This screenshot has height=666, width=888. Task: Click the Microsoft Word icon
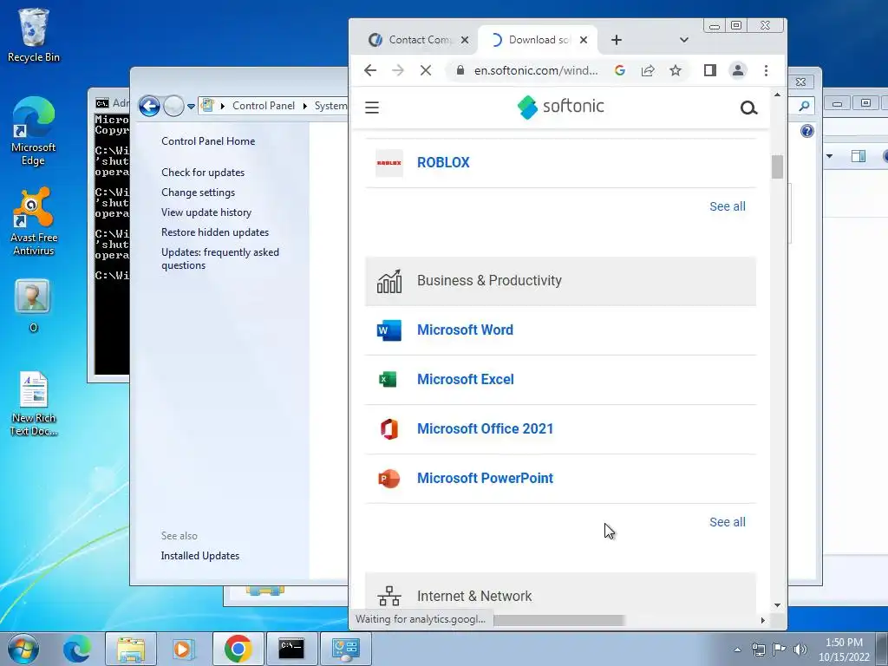(389, 330)
